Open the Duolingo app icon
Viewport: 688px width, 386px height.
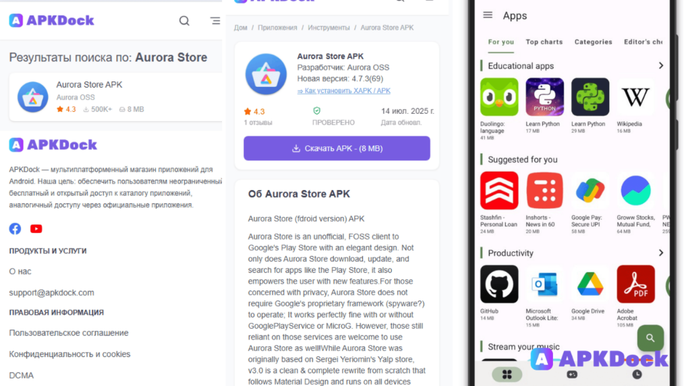tap(499, 97)
